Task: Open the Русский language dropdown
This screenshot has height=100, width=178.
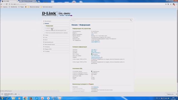Action: (69, 16)
